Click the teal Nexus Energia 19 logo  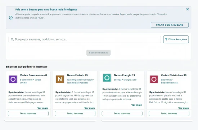107,78
